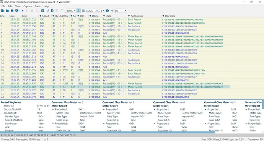
Task: Click the apply filter funnel icon
Action: point(62,11)
